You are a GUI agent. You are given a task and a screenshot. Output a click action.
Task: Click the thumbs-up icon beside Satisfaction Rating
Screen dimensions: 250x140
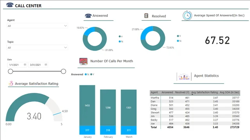click(x=11, y=83)
